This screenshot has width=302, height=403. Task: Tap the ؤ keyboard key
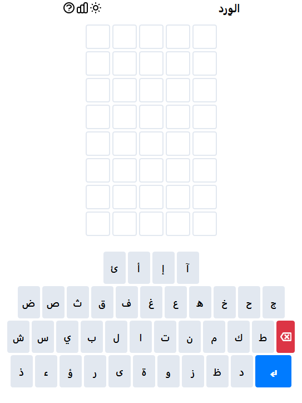coord(71,371)
